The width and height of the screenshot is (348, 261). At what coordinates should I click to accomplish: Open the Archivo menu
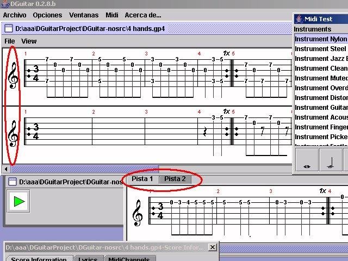tap(15, 15)
